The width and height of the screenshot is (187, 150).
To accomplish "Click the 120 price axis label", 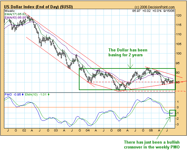I will (181, 15).
